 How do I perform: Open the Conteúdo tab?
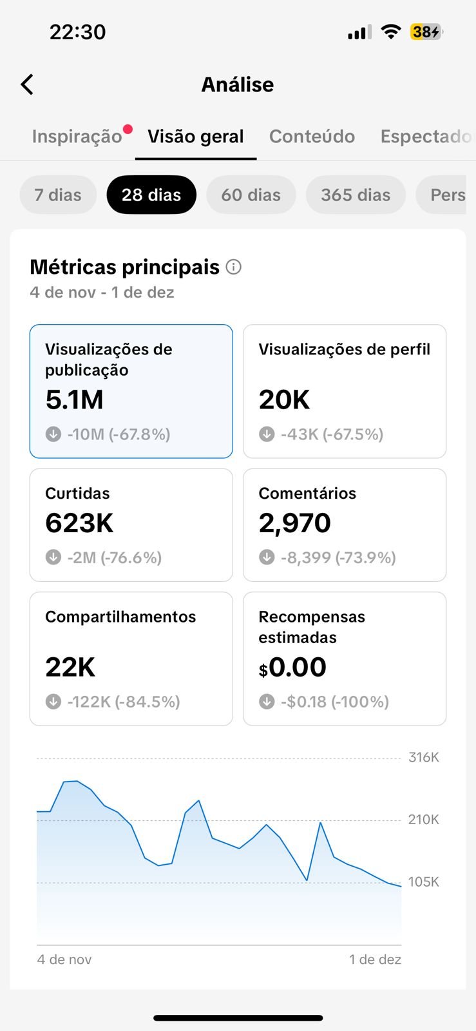[312, 137]
